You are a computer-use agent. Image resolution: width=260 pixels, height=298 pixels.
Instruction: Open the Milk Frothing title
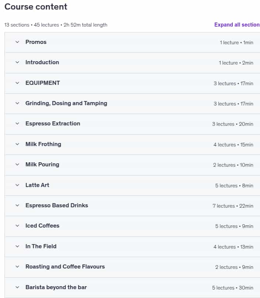point(44,144)
